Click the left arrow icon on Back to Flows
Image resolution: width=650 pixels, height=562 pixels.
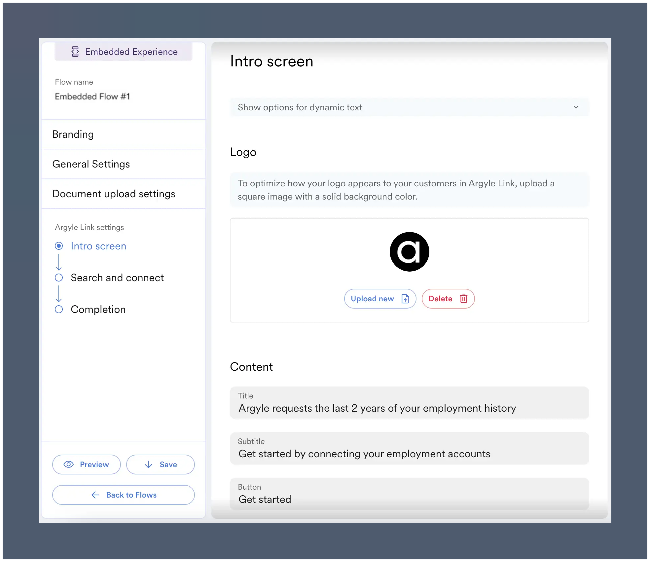[95, 495]
